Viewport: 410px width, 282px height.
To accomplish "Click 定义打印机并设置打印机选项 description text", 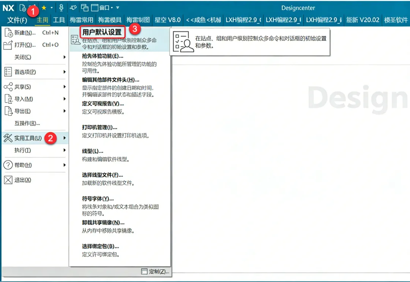I will pyautogui.click(x=115, y=135).
